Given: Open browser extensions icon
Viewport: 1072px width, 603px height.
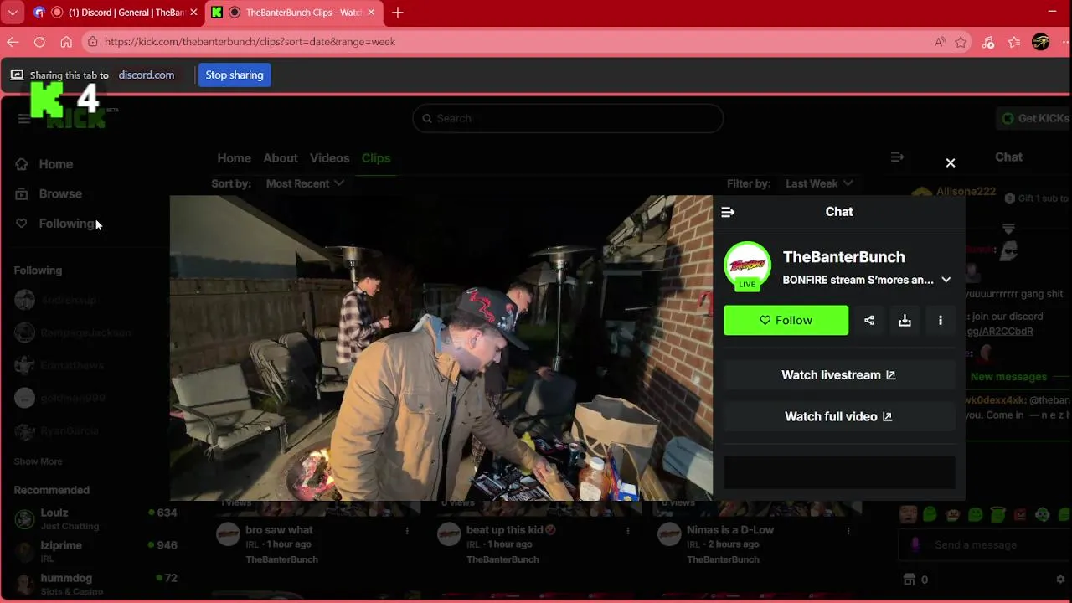Looking at the screenshot, I should point(988,42).
